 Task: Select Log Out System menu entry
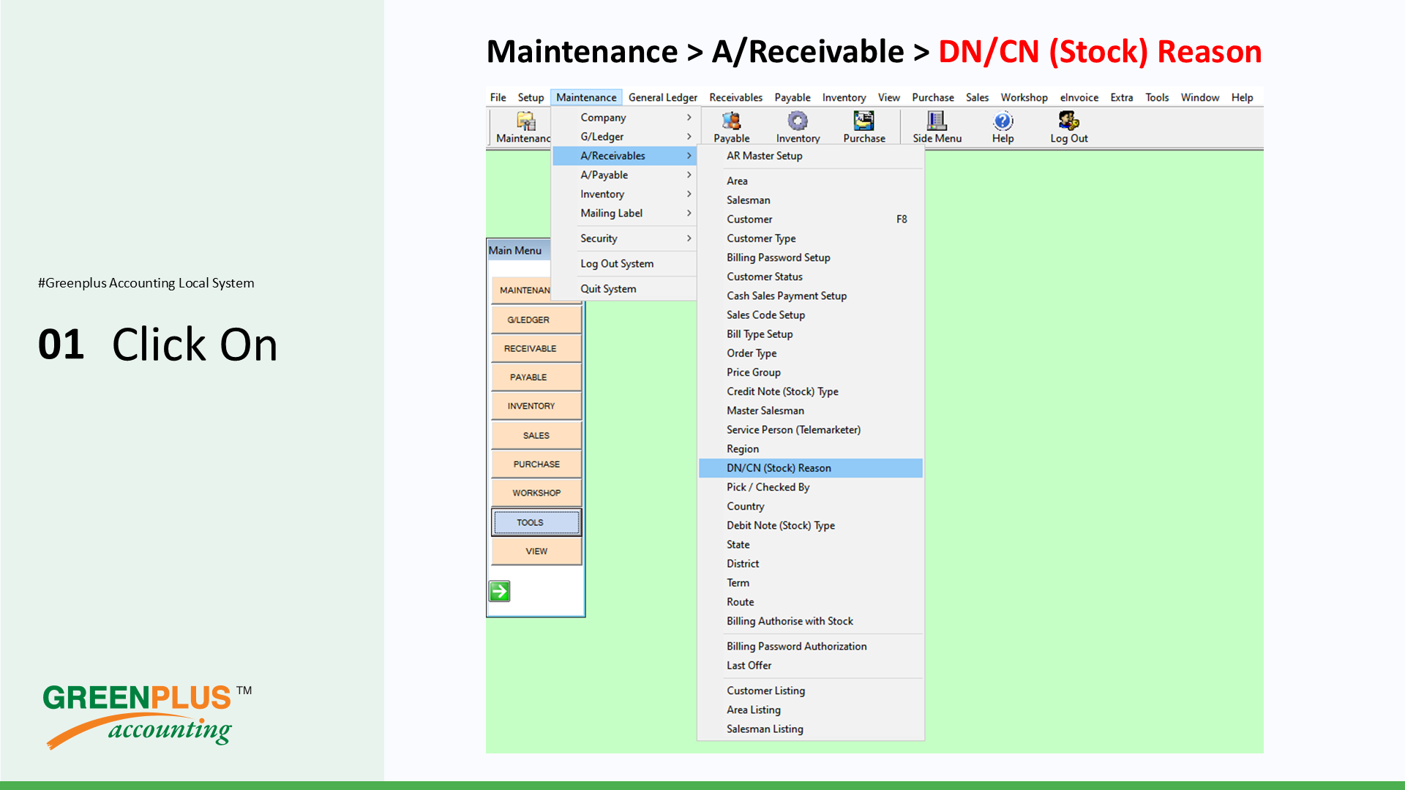pyautogui.click(x=624, y=264)
